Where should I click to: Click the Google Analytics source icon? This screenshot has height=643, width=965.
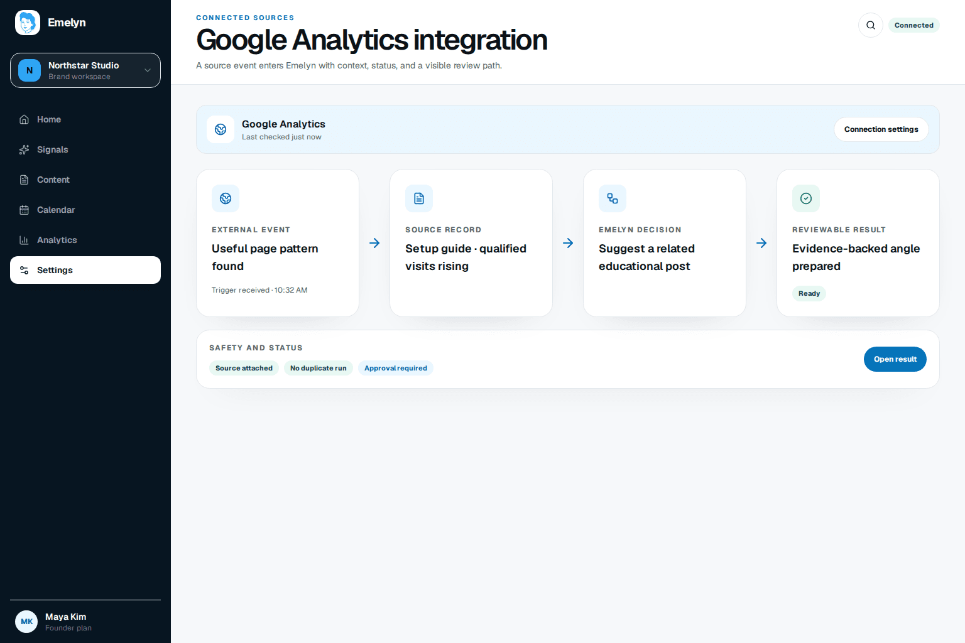pyautogui.click(x=221, y=129)
